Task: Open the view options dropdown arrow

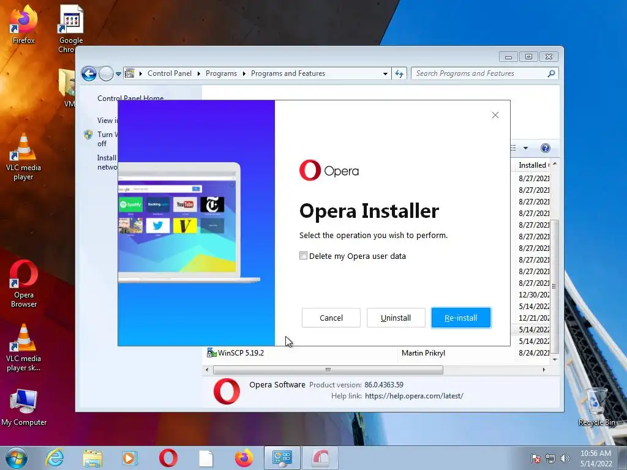Action: tap(525, 148)
